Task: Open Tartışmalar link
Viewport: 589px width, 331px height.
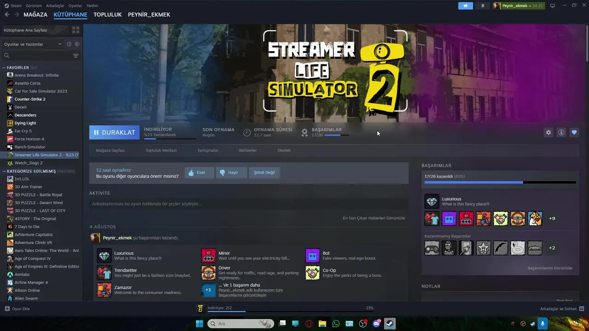Action: click(208, 150)
